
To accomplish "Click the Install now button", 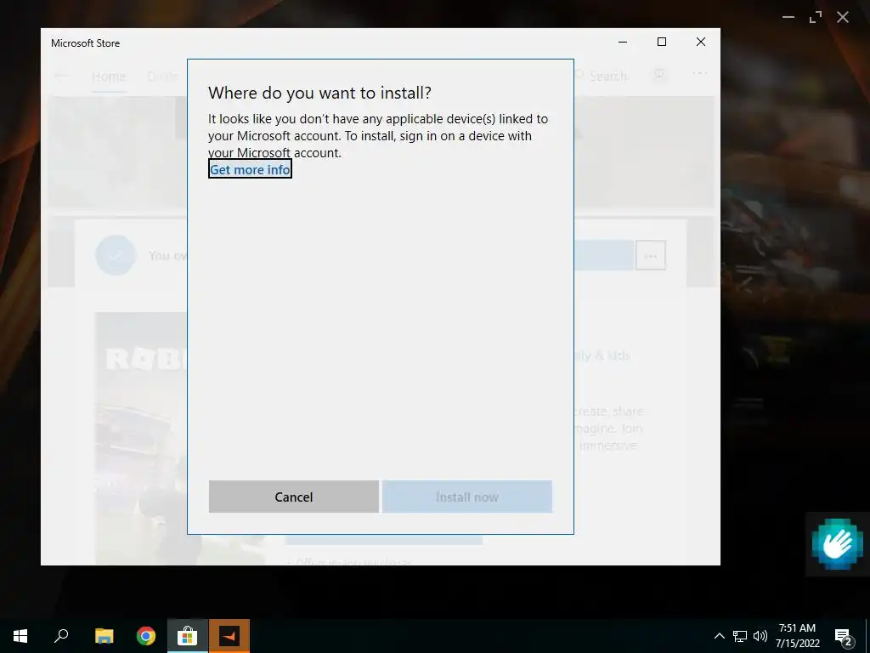I will tap(466, 497).
